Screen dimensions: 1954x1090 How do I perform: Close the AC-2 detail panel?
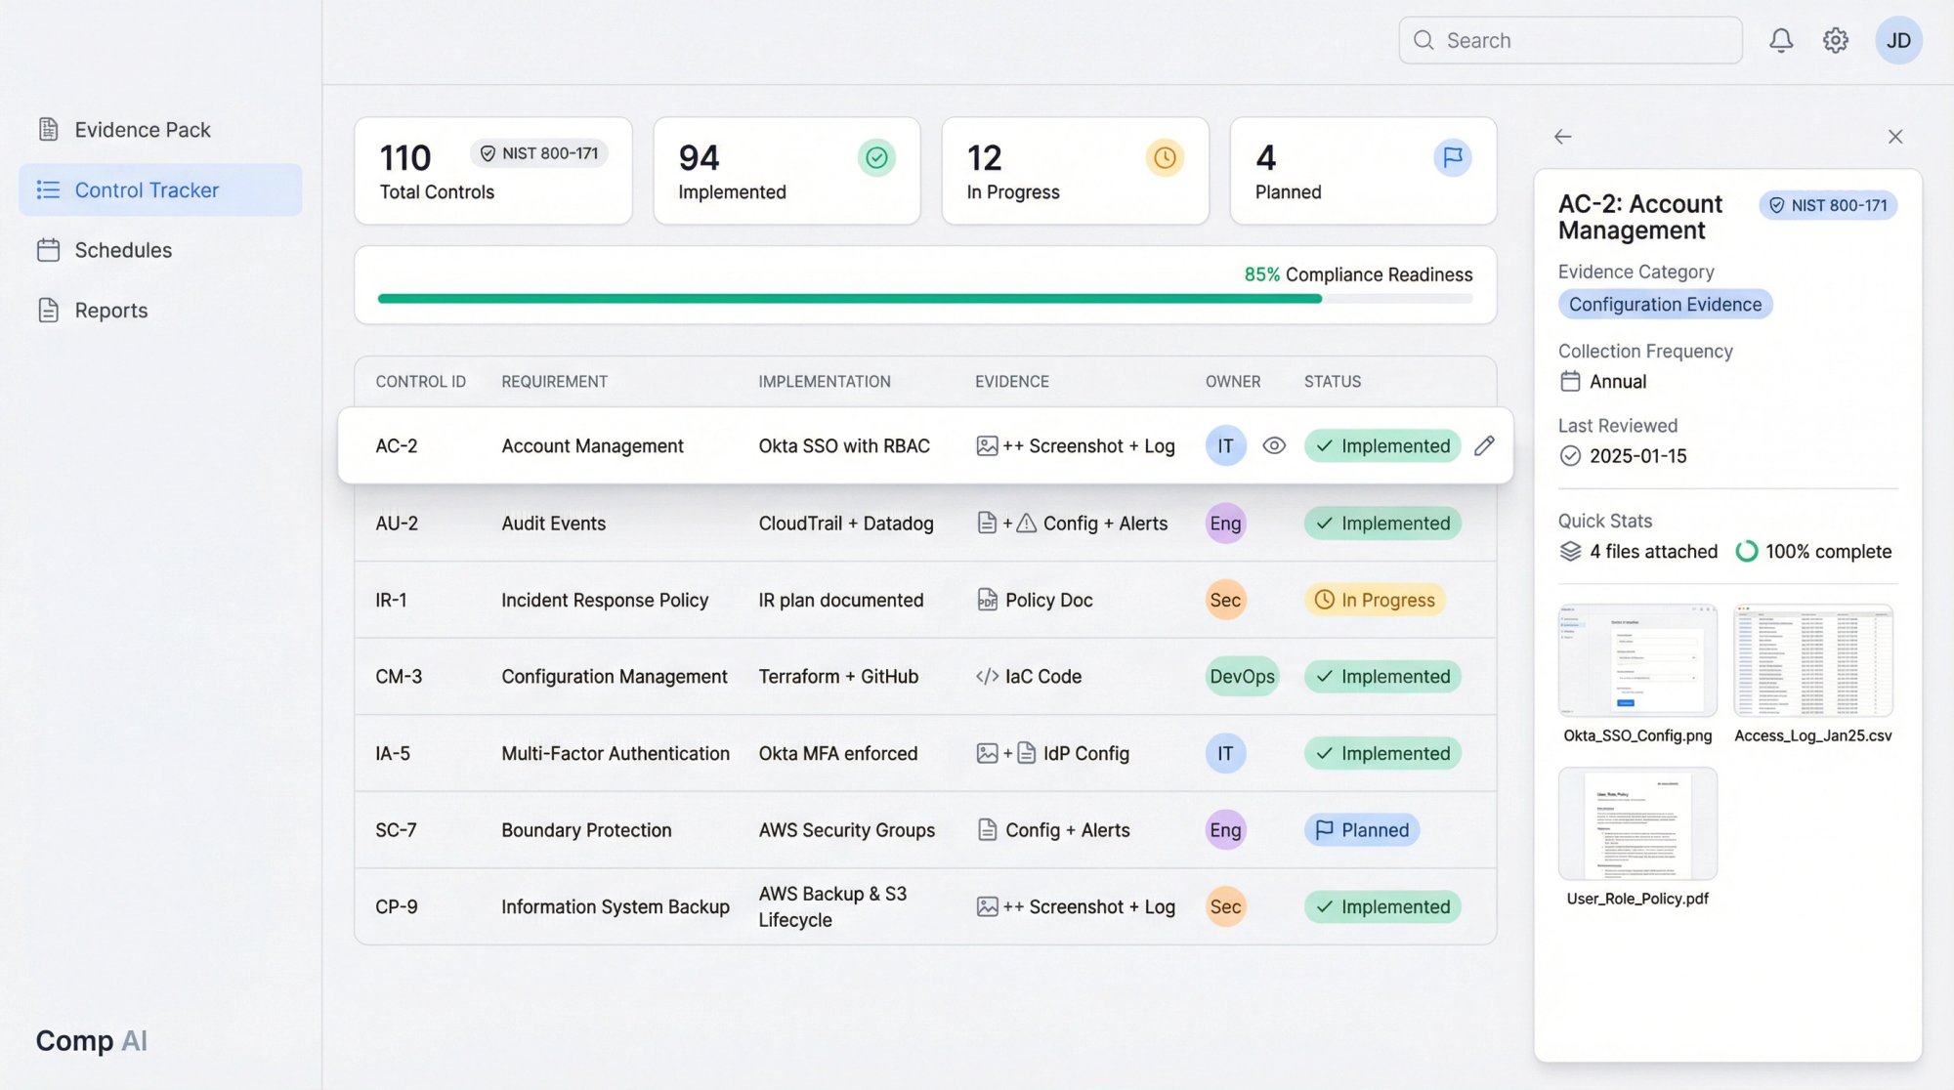(x=1895, y=136)
